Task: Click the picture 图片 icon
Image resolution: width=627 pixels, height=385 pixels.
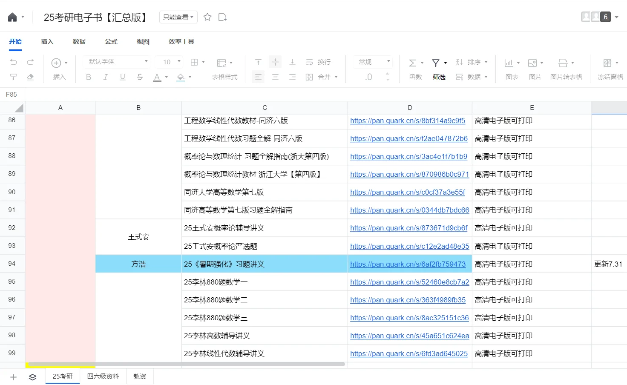Action: click(532, 63)
